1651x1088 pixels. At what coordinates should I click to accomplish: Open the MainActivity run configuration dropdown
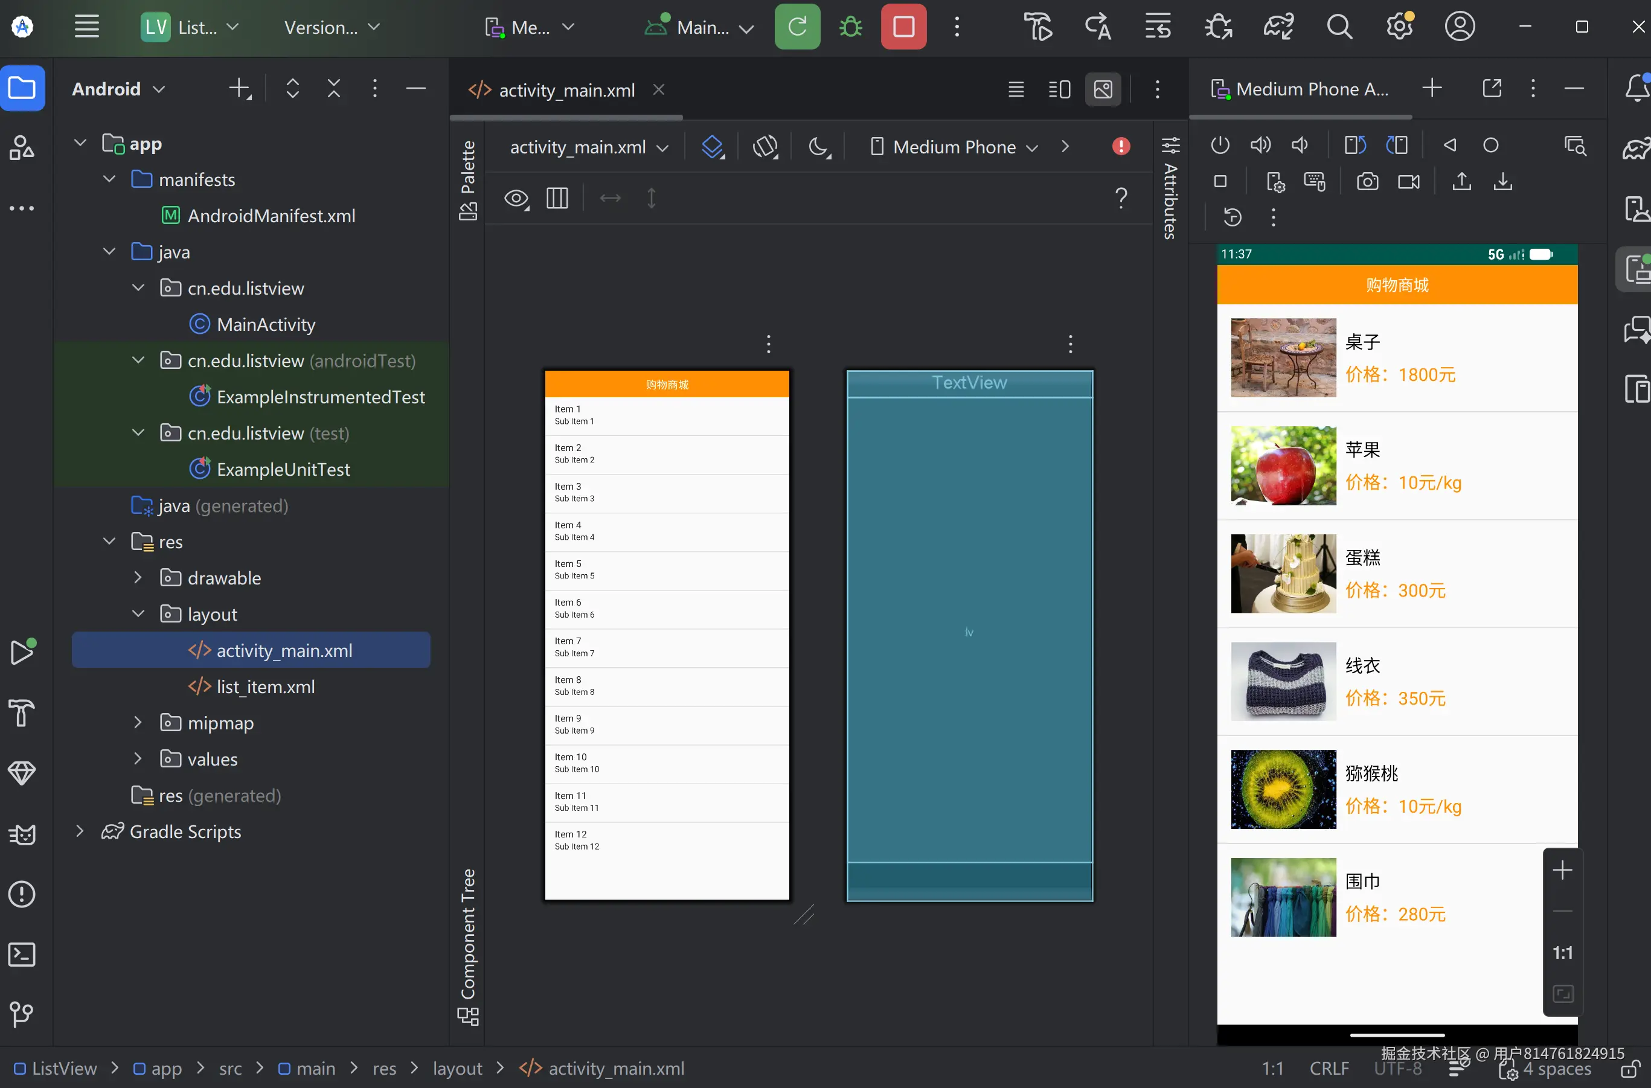tap(699, 27)
